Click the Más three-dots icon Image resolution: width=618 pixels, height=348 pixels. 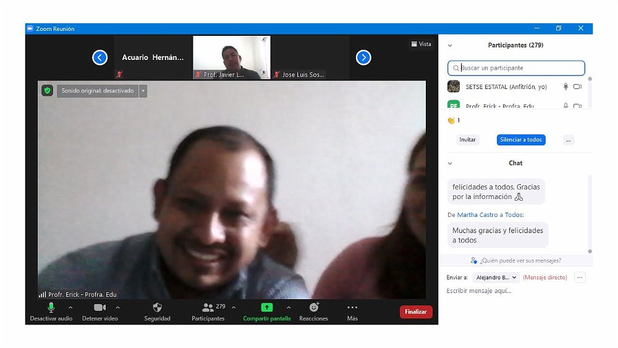[x=352, y=307]
